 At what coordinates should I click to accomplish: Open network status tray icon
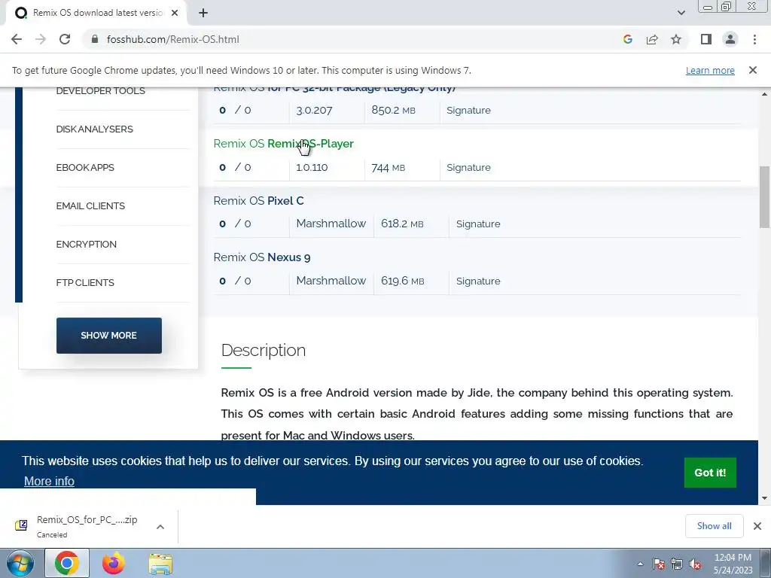(x=677, y=564)
